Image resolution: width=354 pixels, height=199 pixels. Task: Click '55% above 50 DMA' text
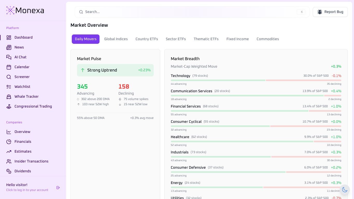coord(91,118)
